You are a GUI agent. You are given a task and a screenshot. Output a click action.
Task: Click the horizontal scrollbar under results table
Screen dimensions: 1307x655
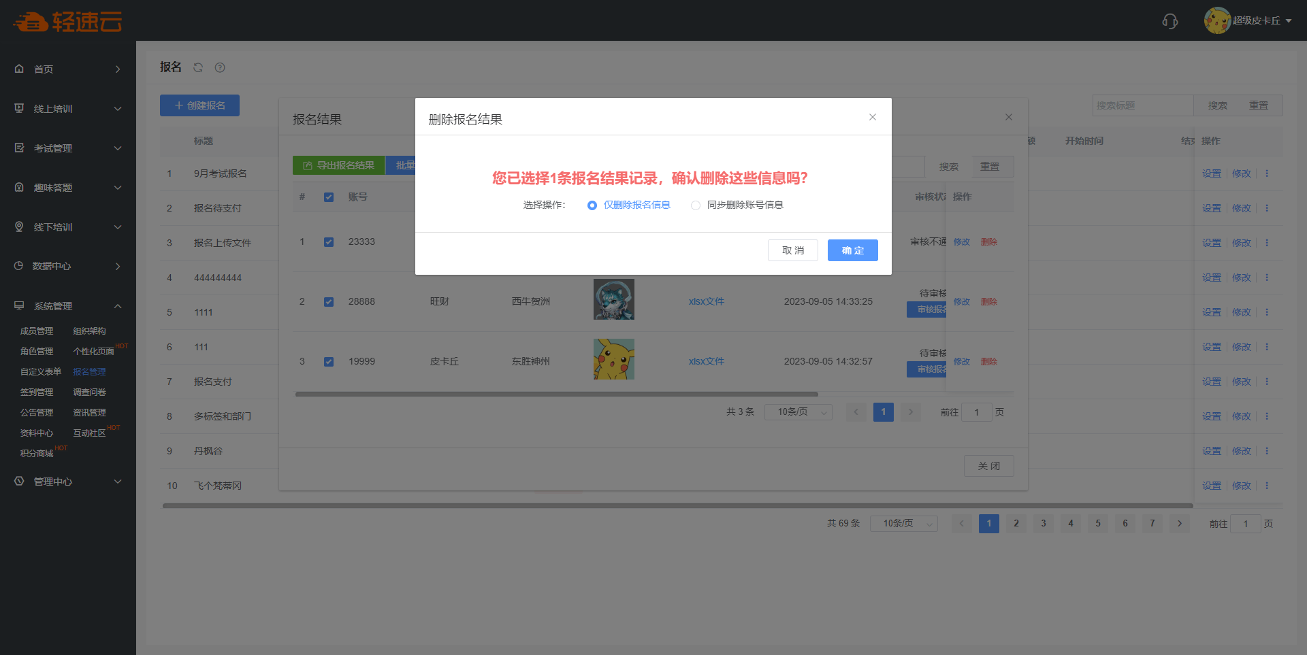(x=556, y=394)
